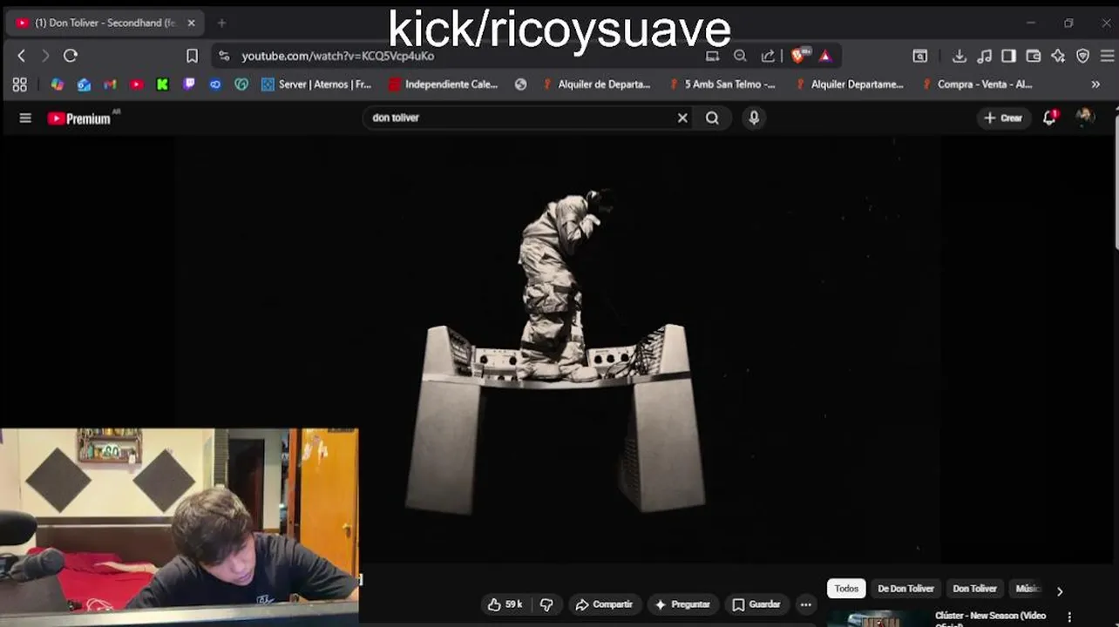
Task: Open the Alquiler de Departa... bookmark
Action: pyautogui.click(x=597, y=84)
